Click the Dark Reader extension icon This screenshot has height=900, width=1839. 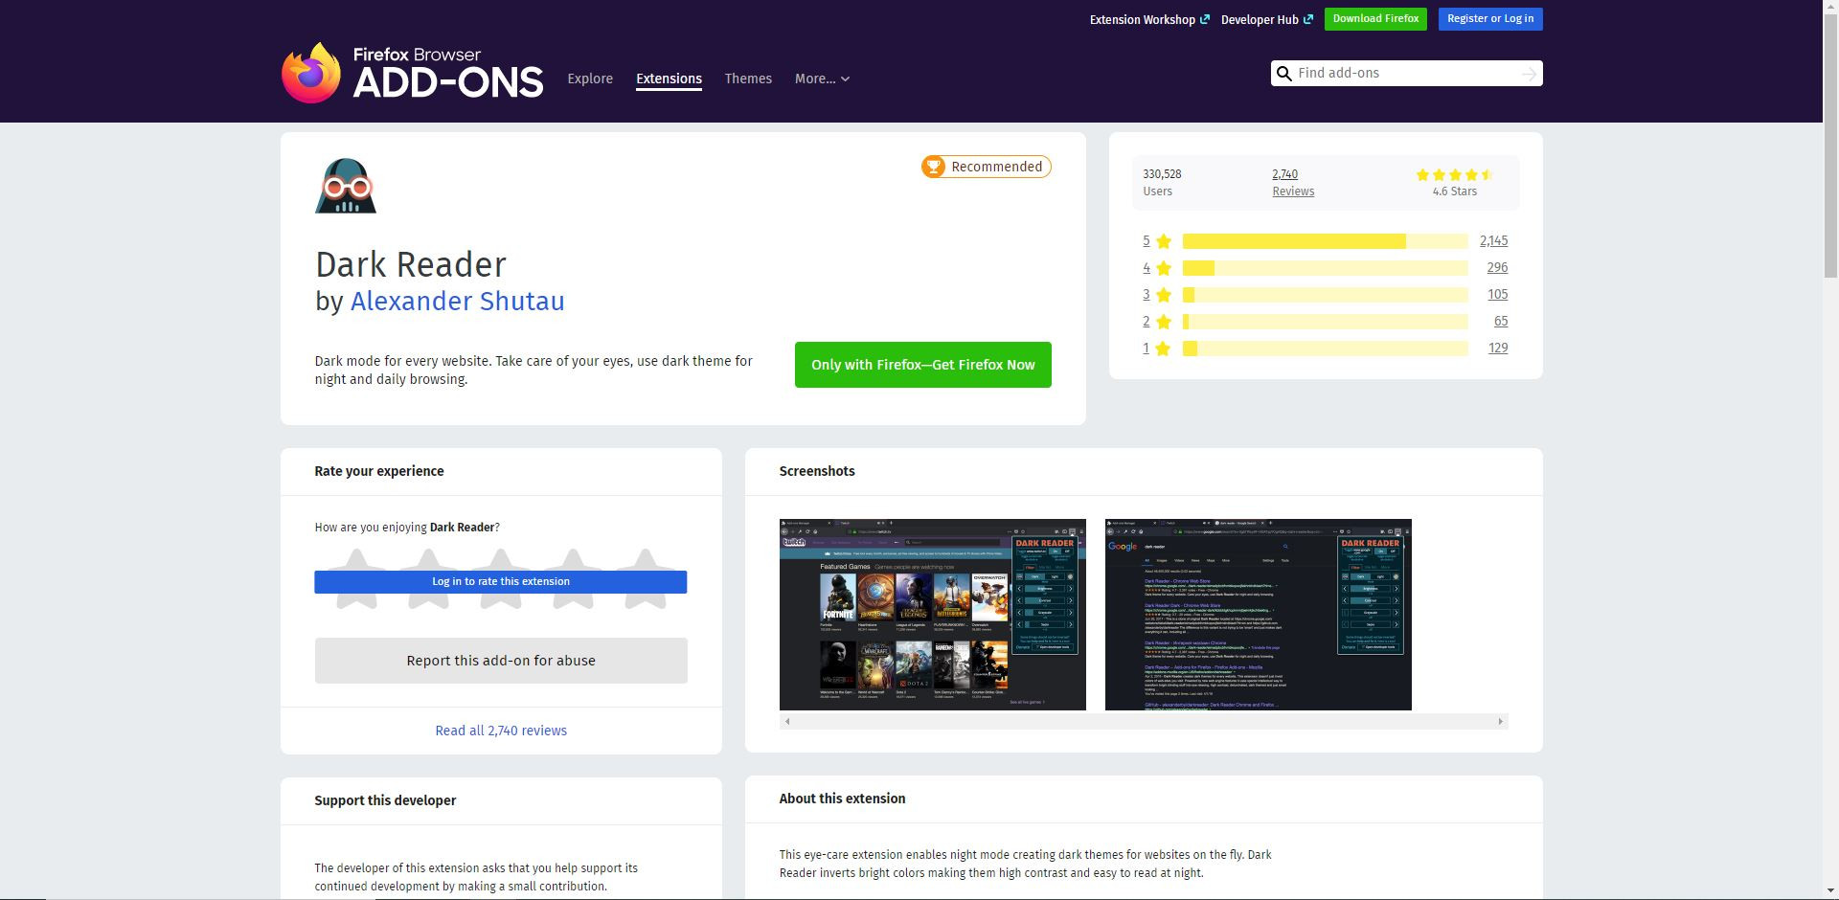click(x=346, y=186)
